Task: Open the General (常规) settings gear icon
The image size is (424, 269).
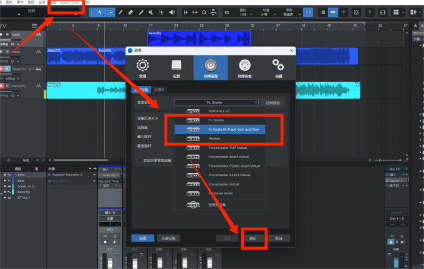Action: click(143, 67)
